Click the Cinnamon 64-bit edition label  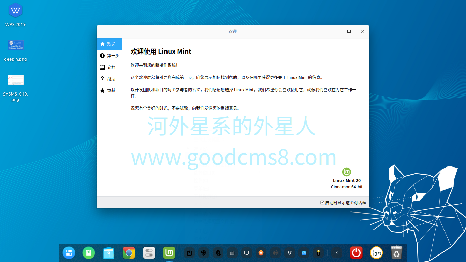[x=347, y=187]
